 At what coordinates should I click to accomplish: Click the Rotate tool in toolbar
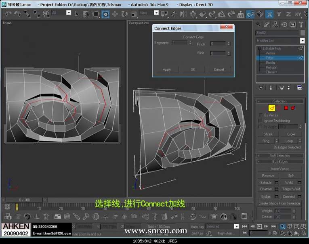[124, 14]
